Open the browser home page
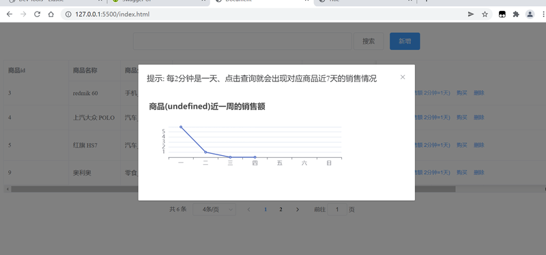The width and height of the screenshot is (546, 255). 51,14
